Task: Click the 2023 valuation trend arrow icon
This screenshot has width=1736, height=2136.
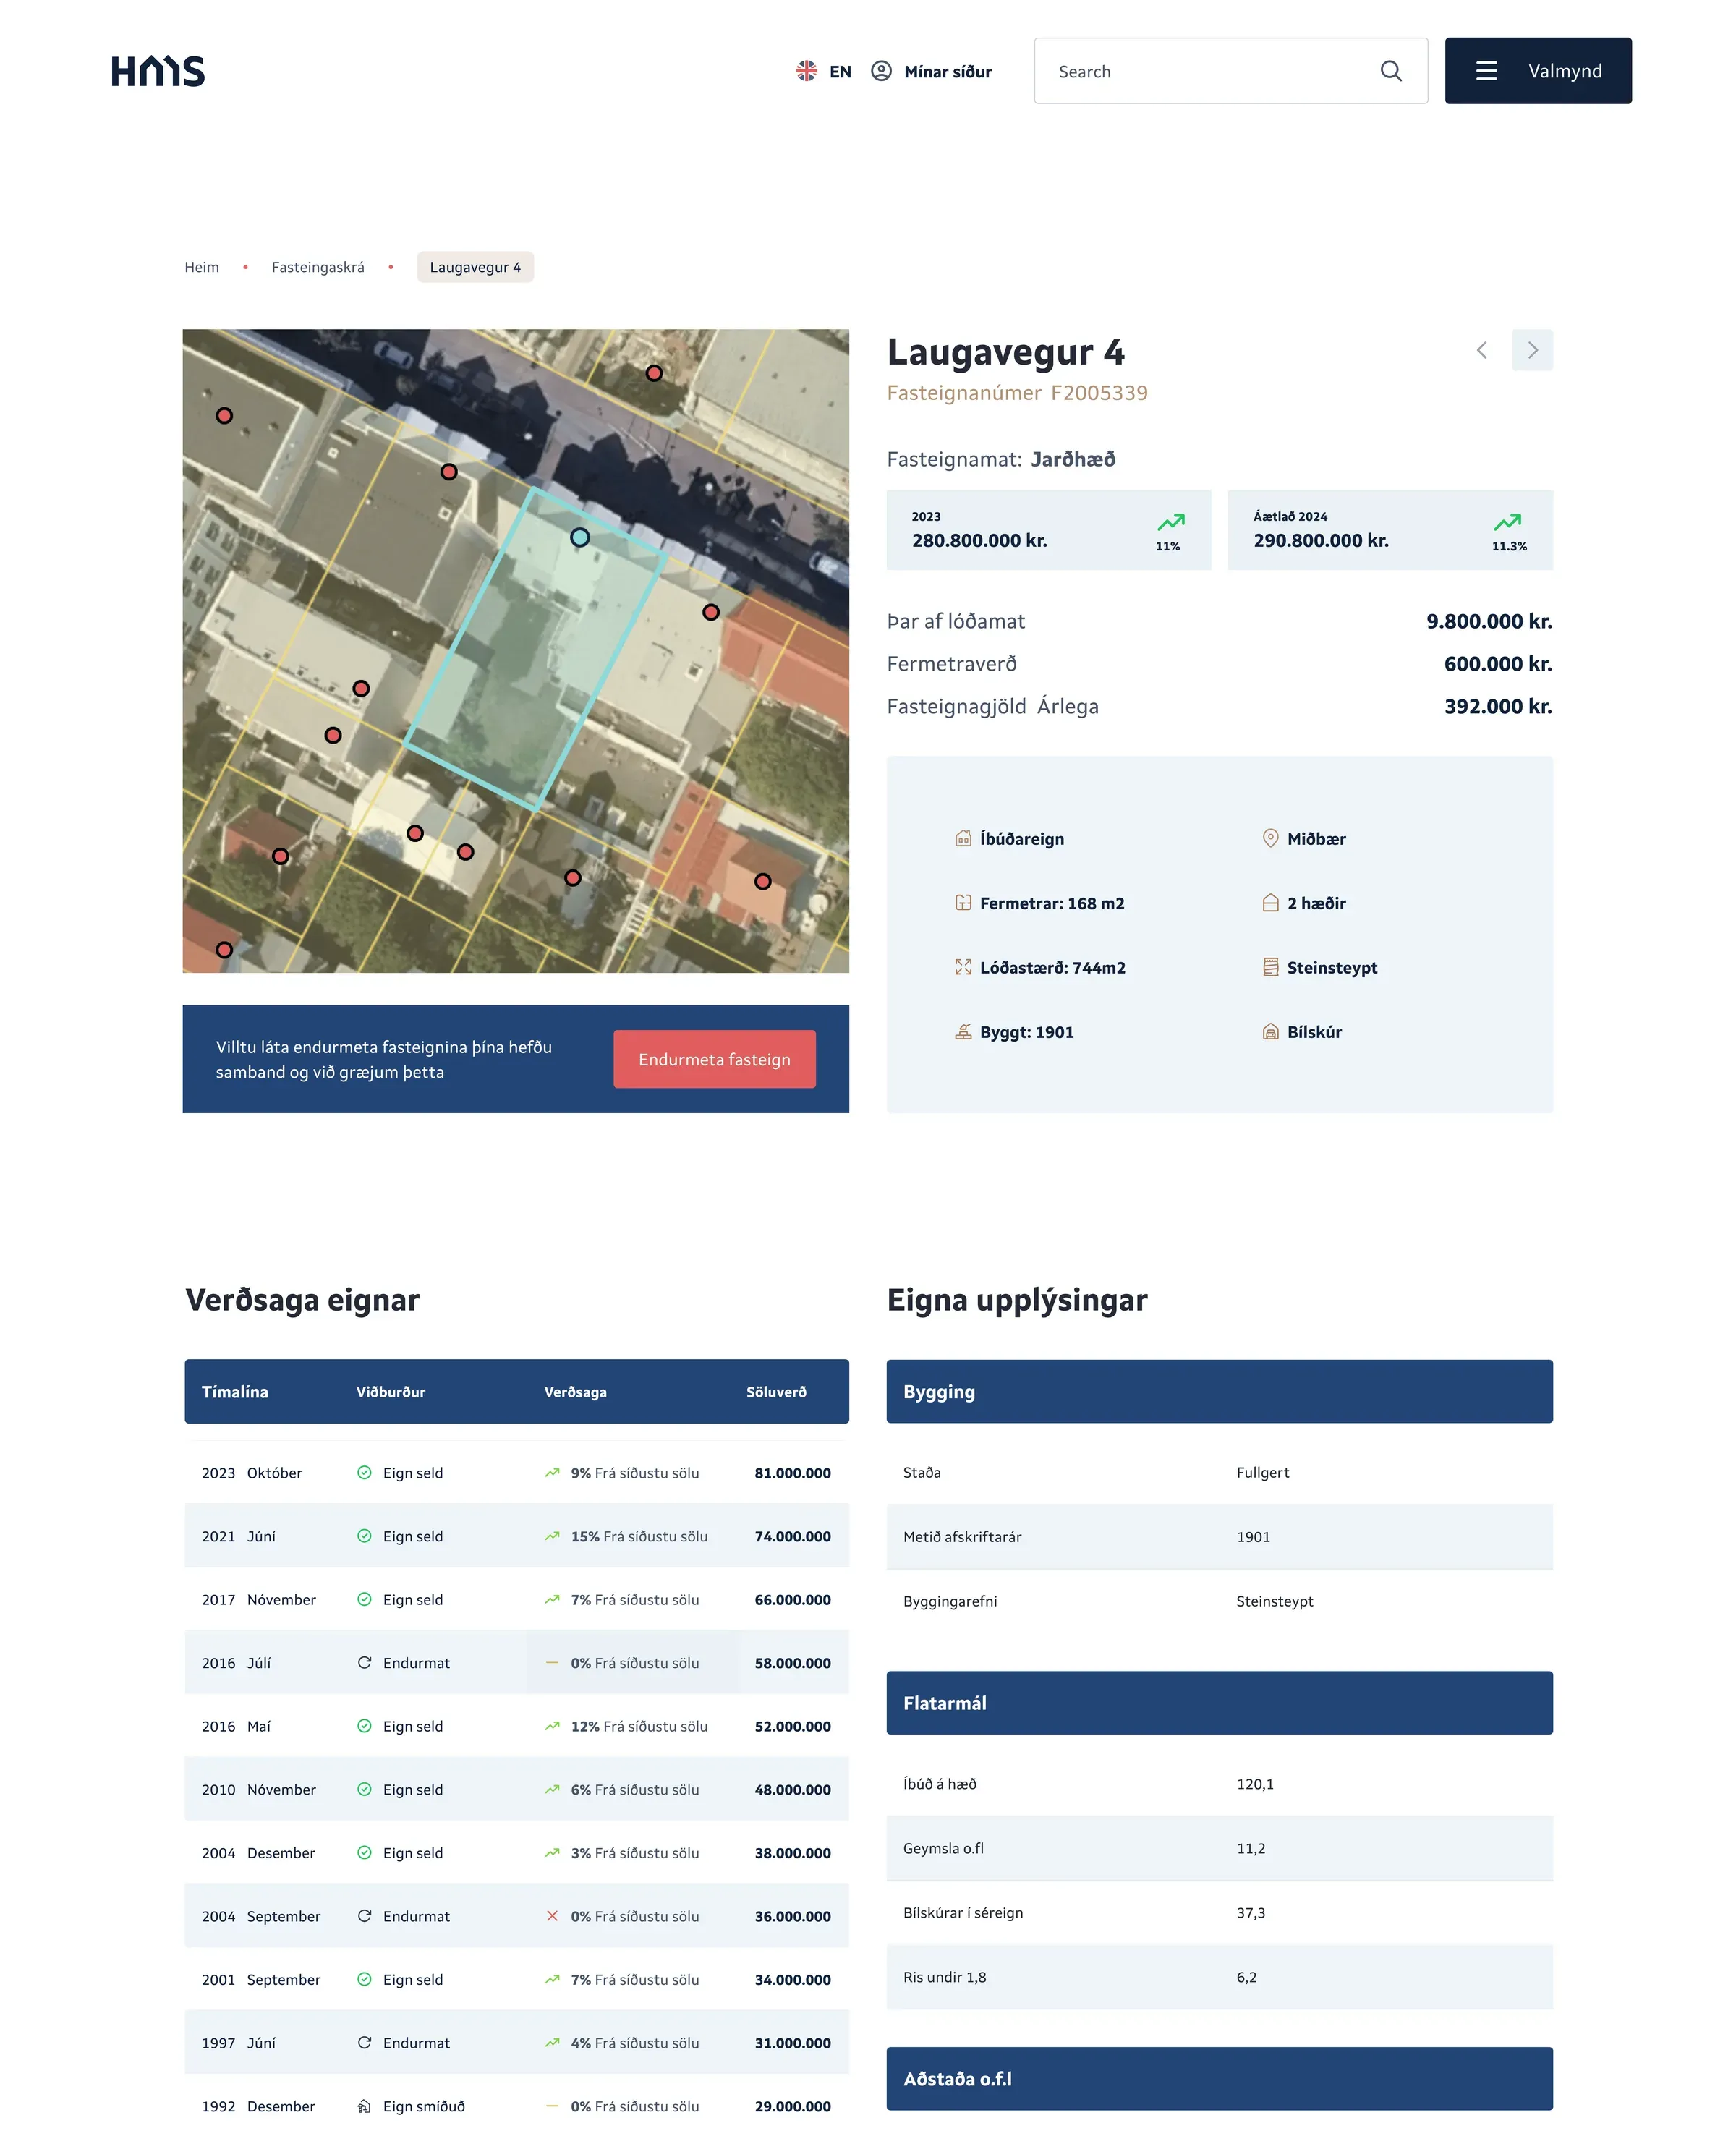Action: (x=1171, y=522)
